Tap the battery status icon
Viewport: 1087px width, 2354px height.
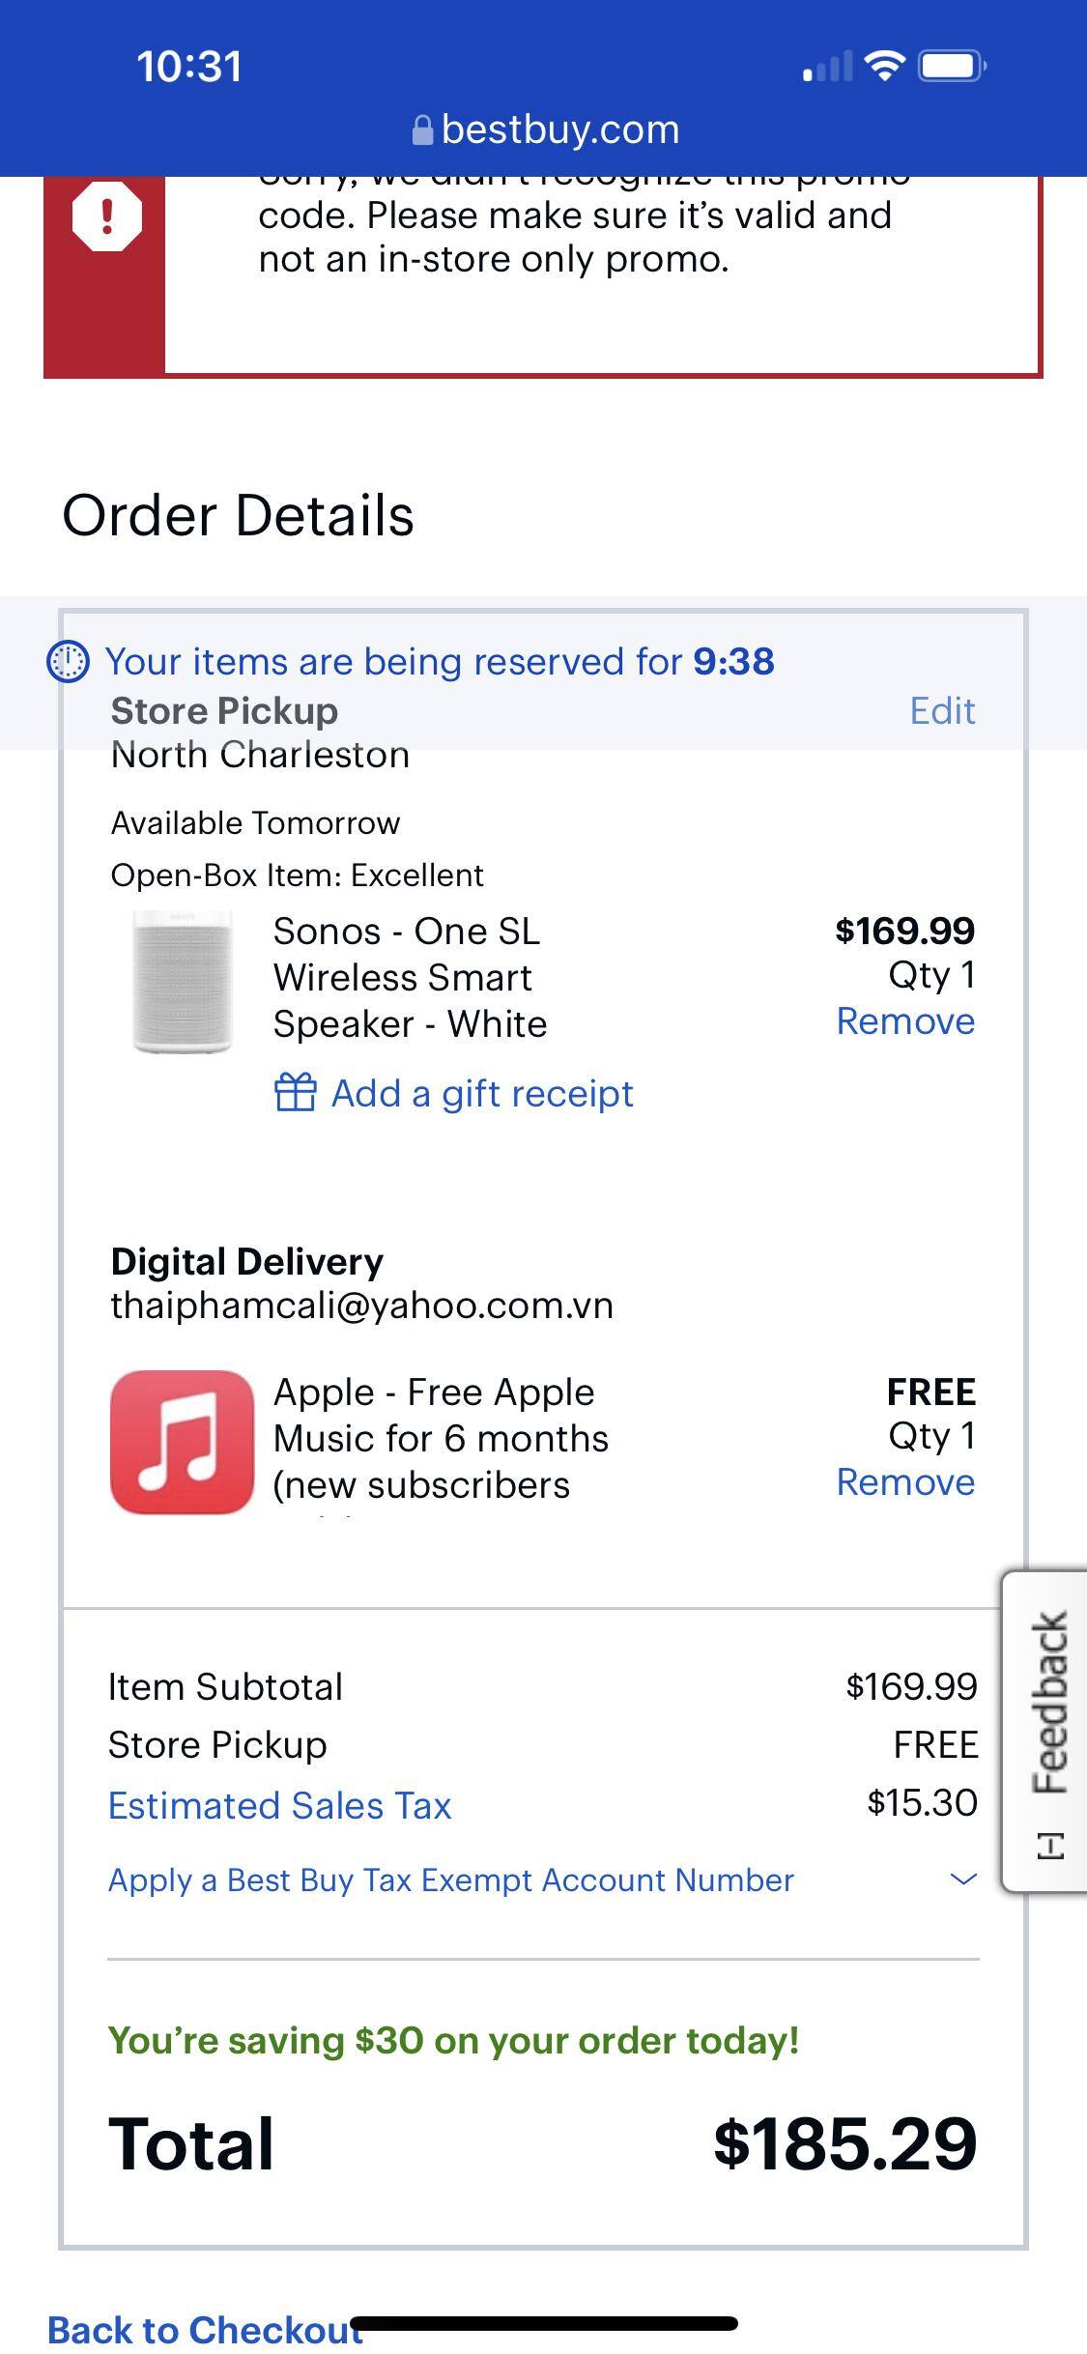tap(953, 67)
